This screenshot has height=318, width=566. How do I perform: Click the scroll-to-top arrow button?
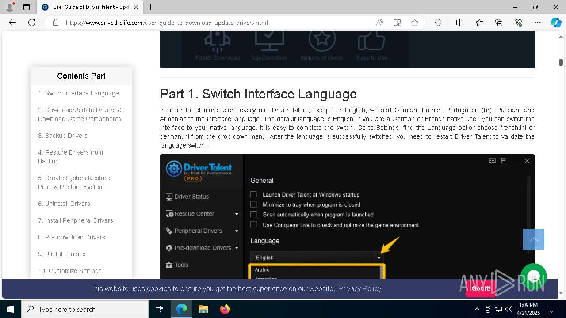pyautogui.click(x=534, y=239)
